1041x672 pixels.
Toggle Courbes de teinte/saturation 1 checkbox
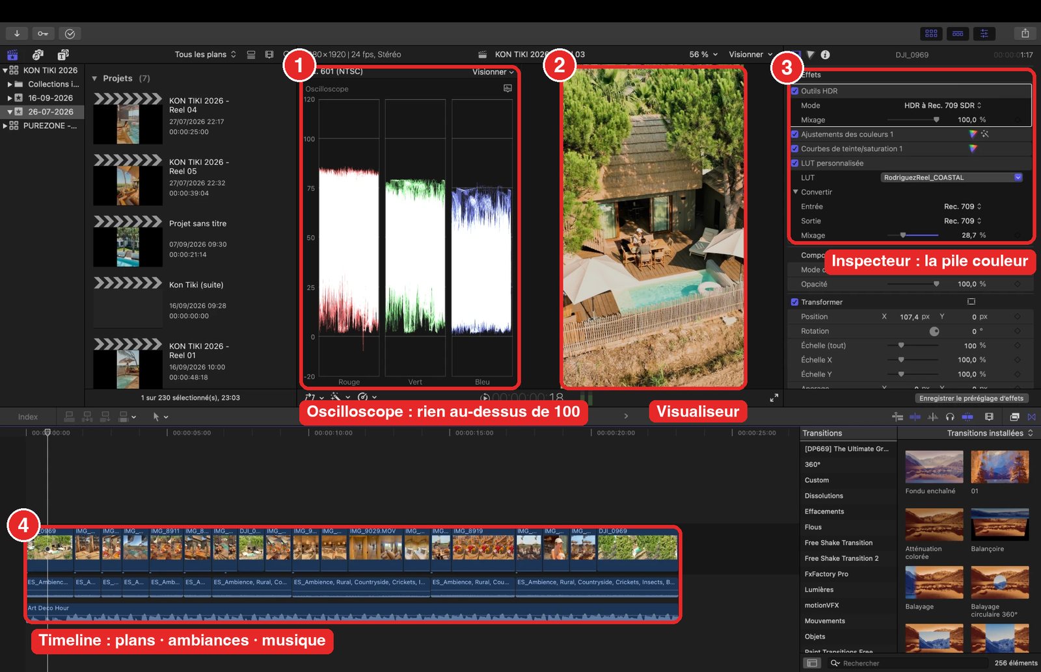tap(794, 149)
